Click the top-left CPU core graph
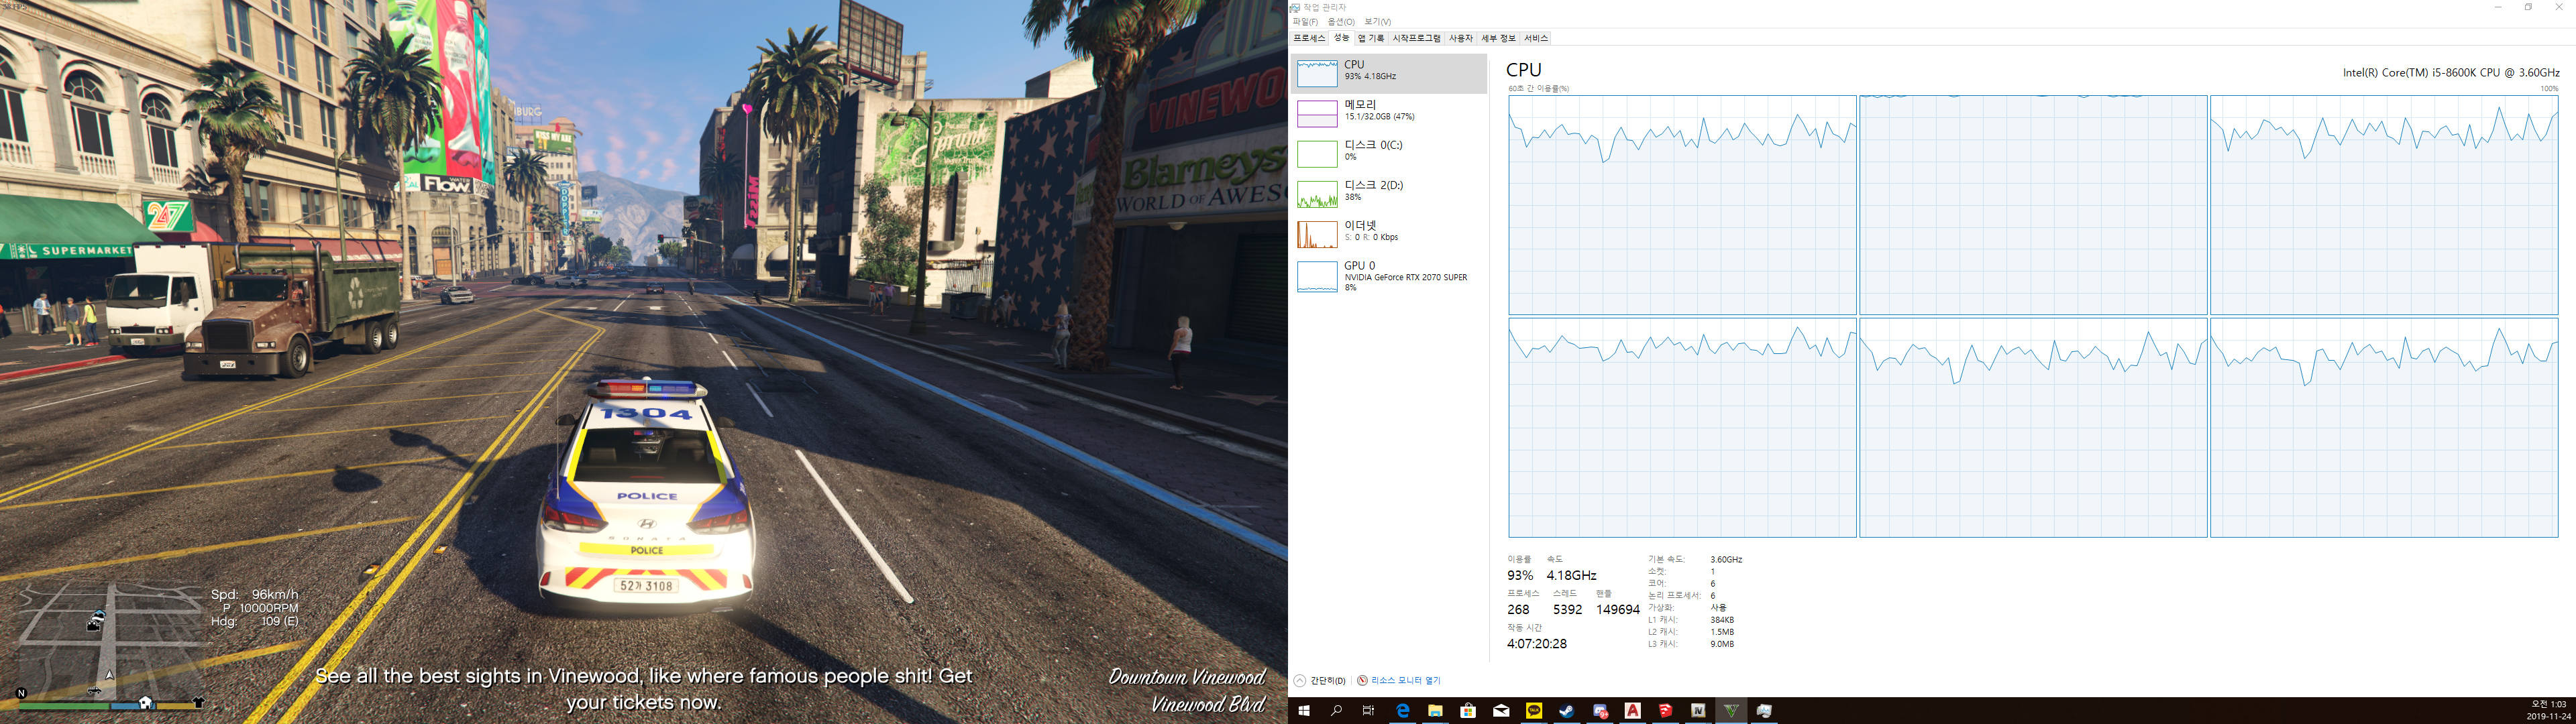This screenshot has height=724, width=2576. click(1682, 205)
